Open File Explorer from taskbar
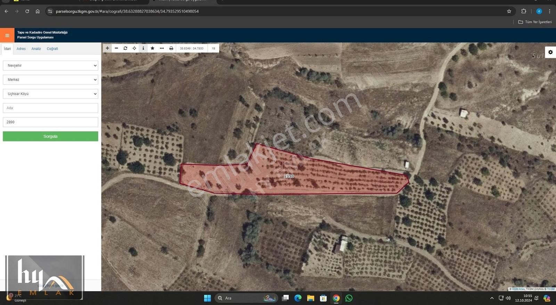 tap(311, 298)
